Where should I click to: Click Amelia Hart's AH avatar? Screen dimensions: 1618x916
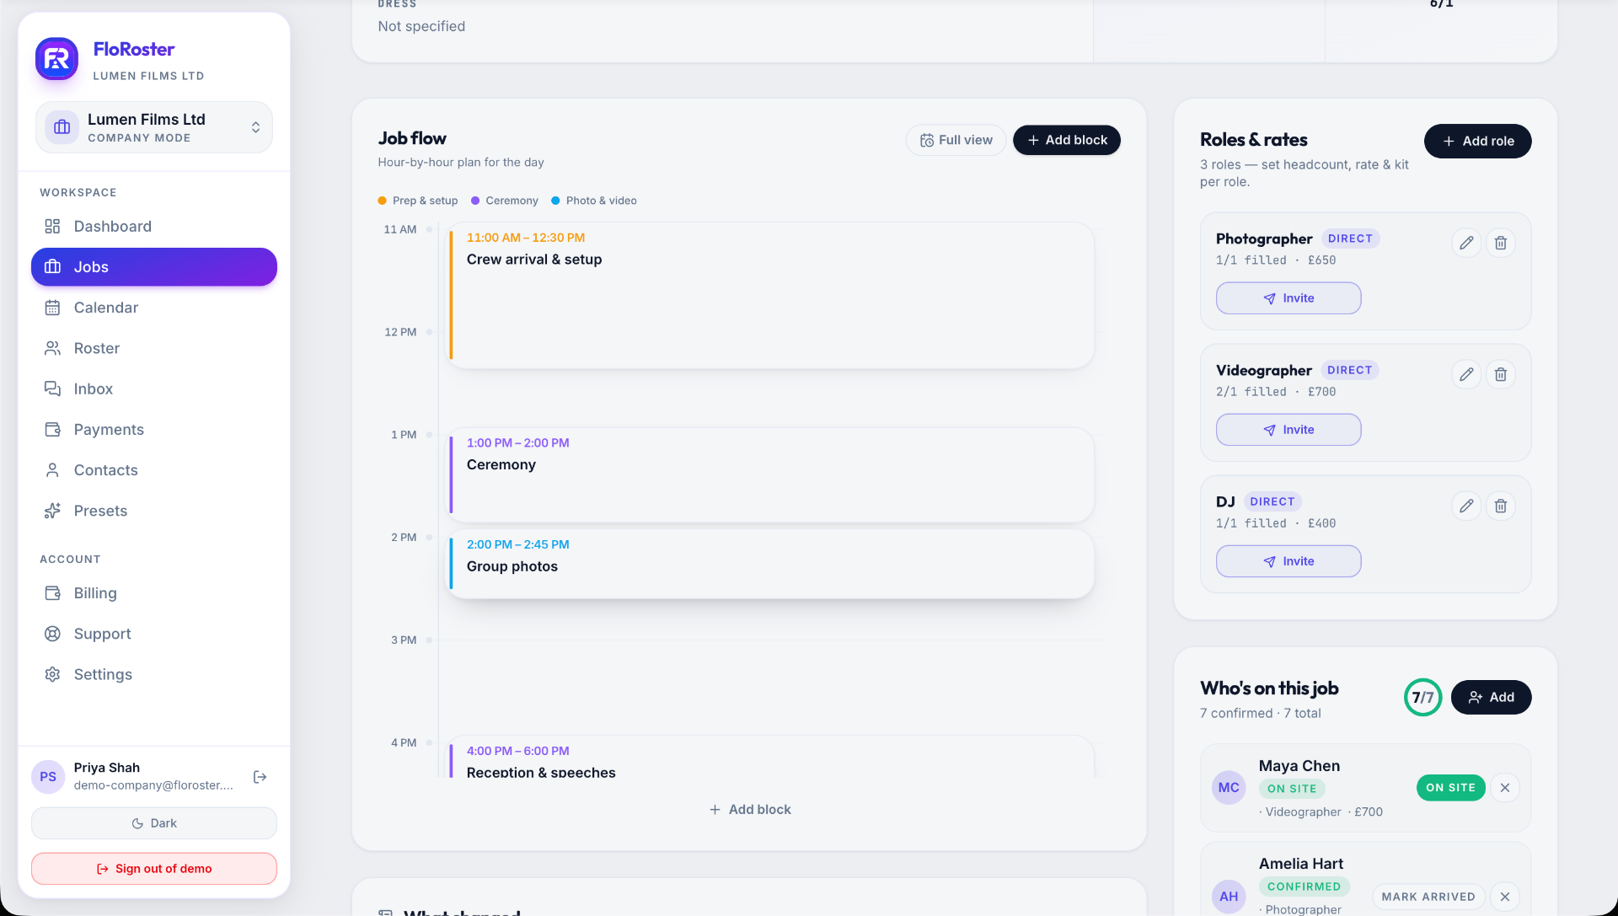click(x=1229, y=897)
